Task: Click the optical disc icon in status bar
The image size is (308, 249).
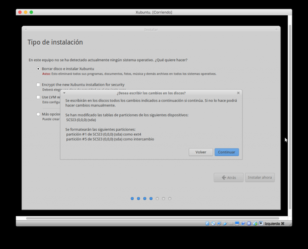Action: [213, 224]
